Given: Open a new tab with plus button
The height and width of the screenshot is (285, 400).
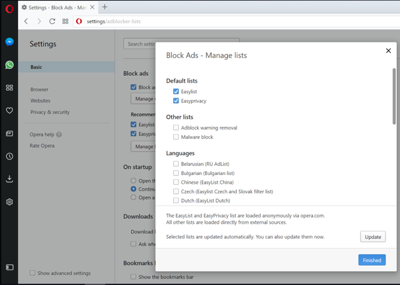Looking at the screenshot, I should coord(104,7).
